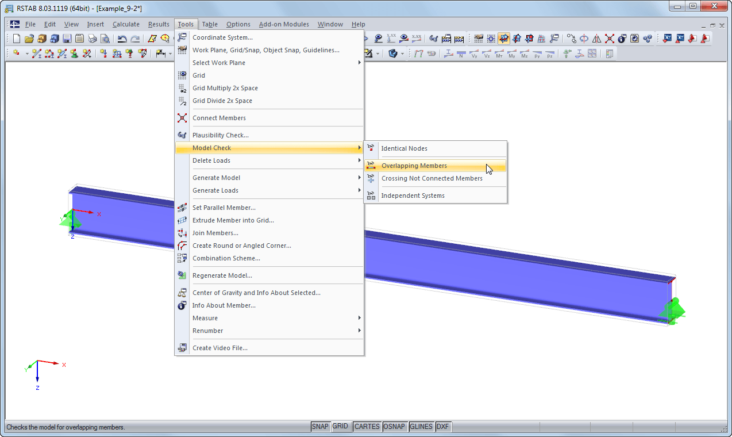
Task: Toggle the OSNAP status bar button
Action: (x=395, y=427)
